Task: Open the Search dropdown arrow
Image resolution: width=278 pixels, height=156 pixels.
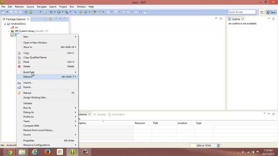Action: (103, 12)
